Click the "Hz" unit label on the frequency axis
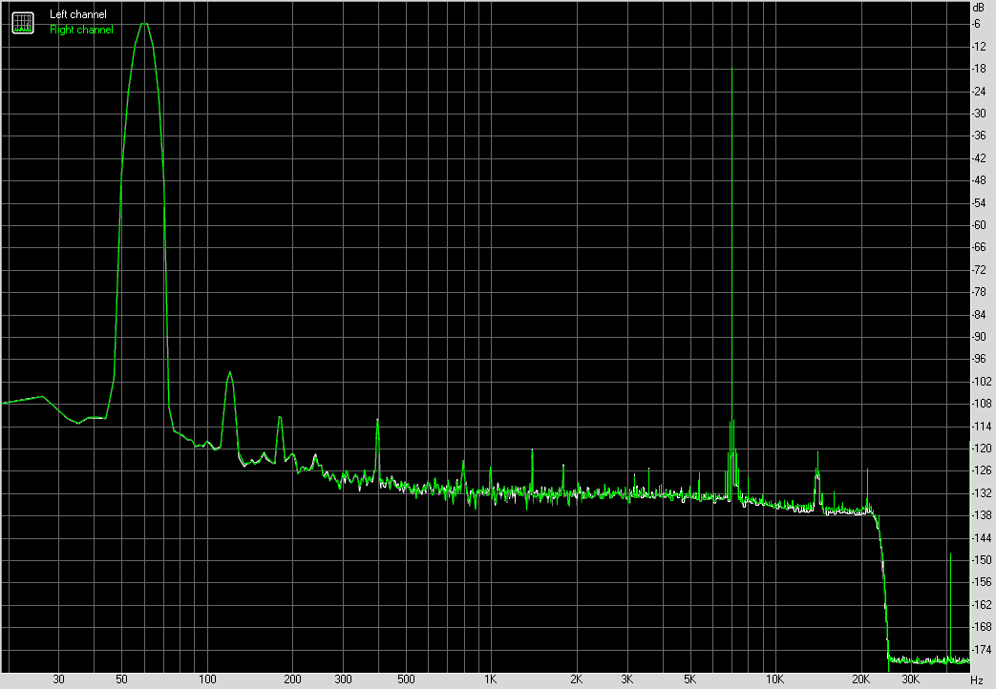Image resolution: width=996 pixels, height=689 pixels. [977, 680]
